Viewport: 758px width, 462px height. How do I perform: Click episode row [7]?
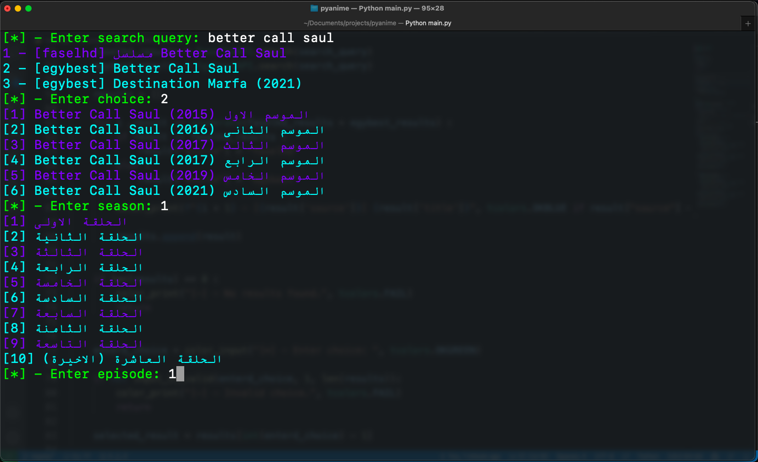click(73, 313)
